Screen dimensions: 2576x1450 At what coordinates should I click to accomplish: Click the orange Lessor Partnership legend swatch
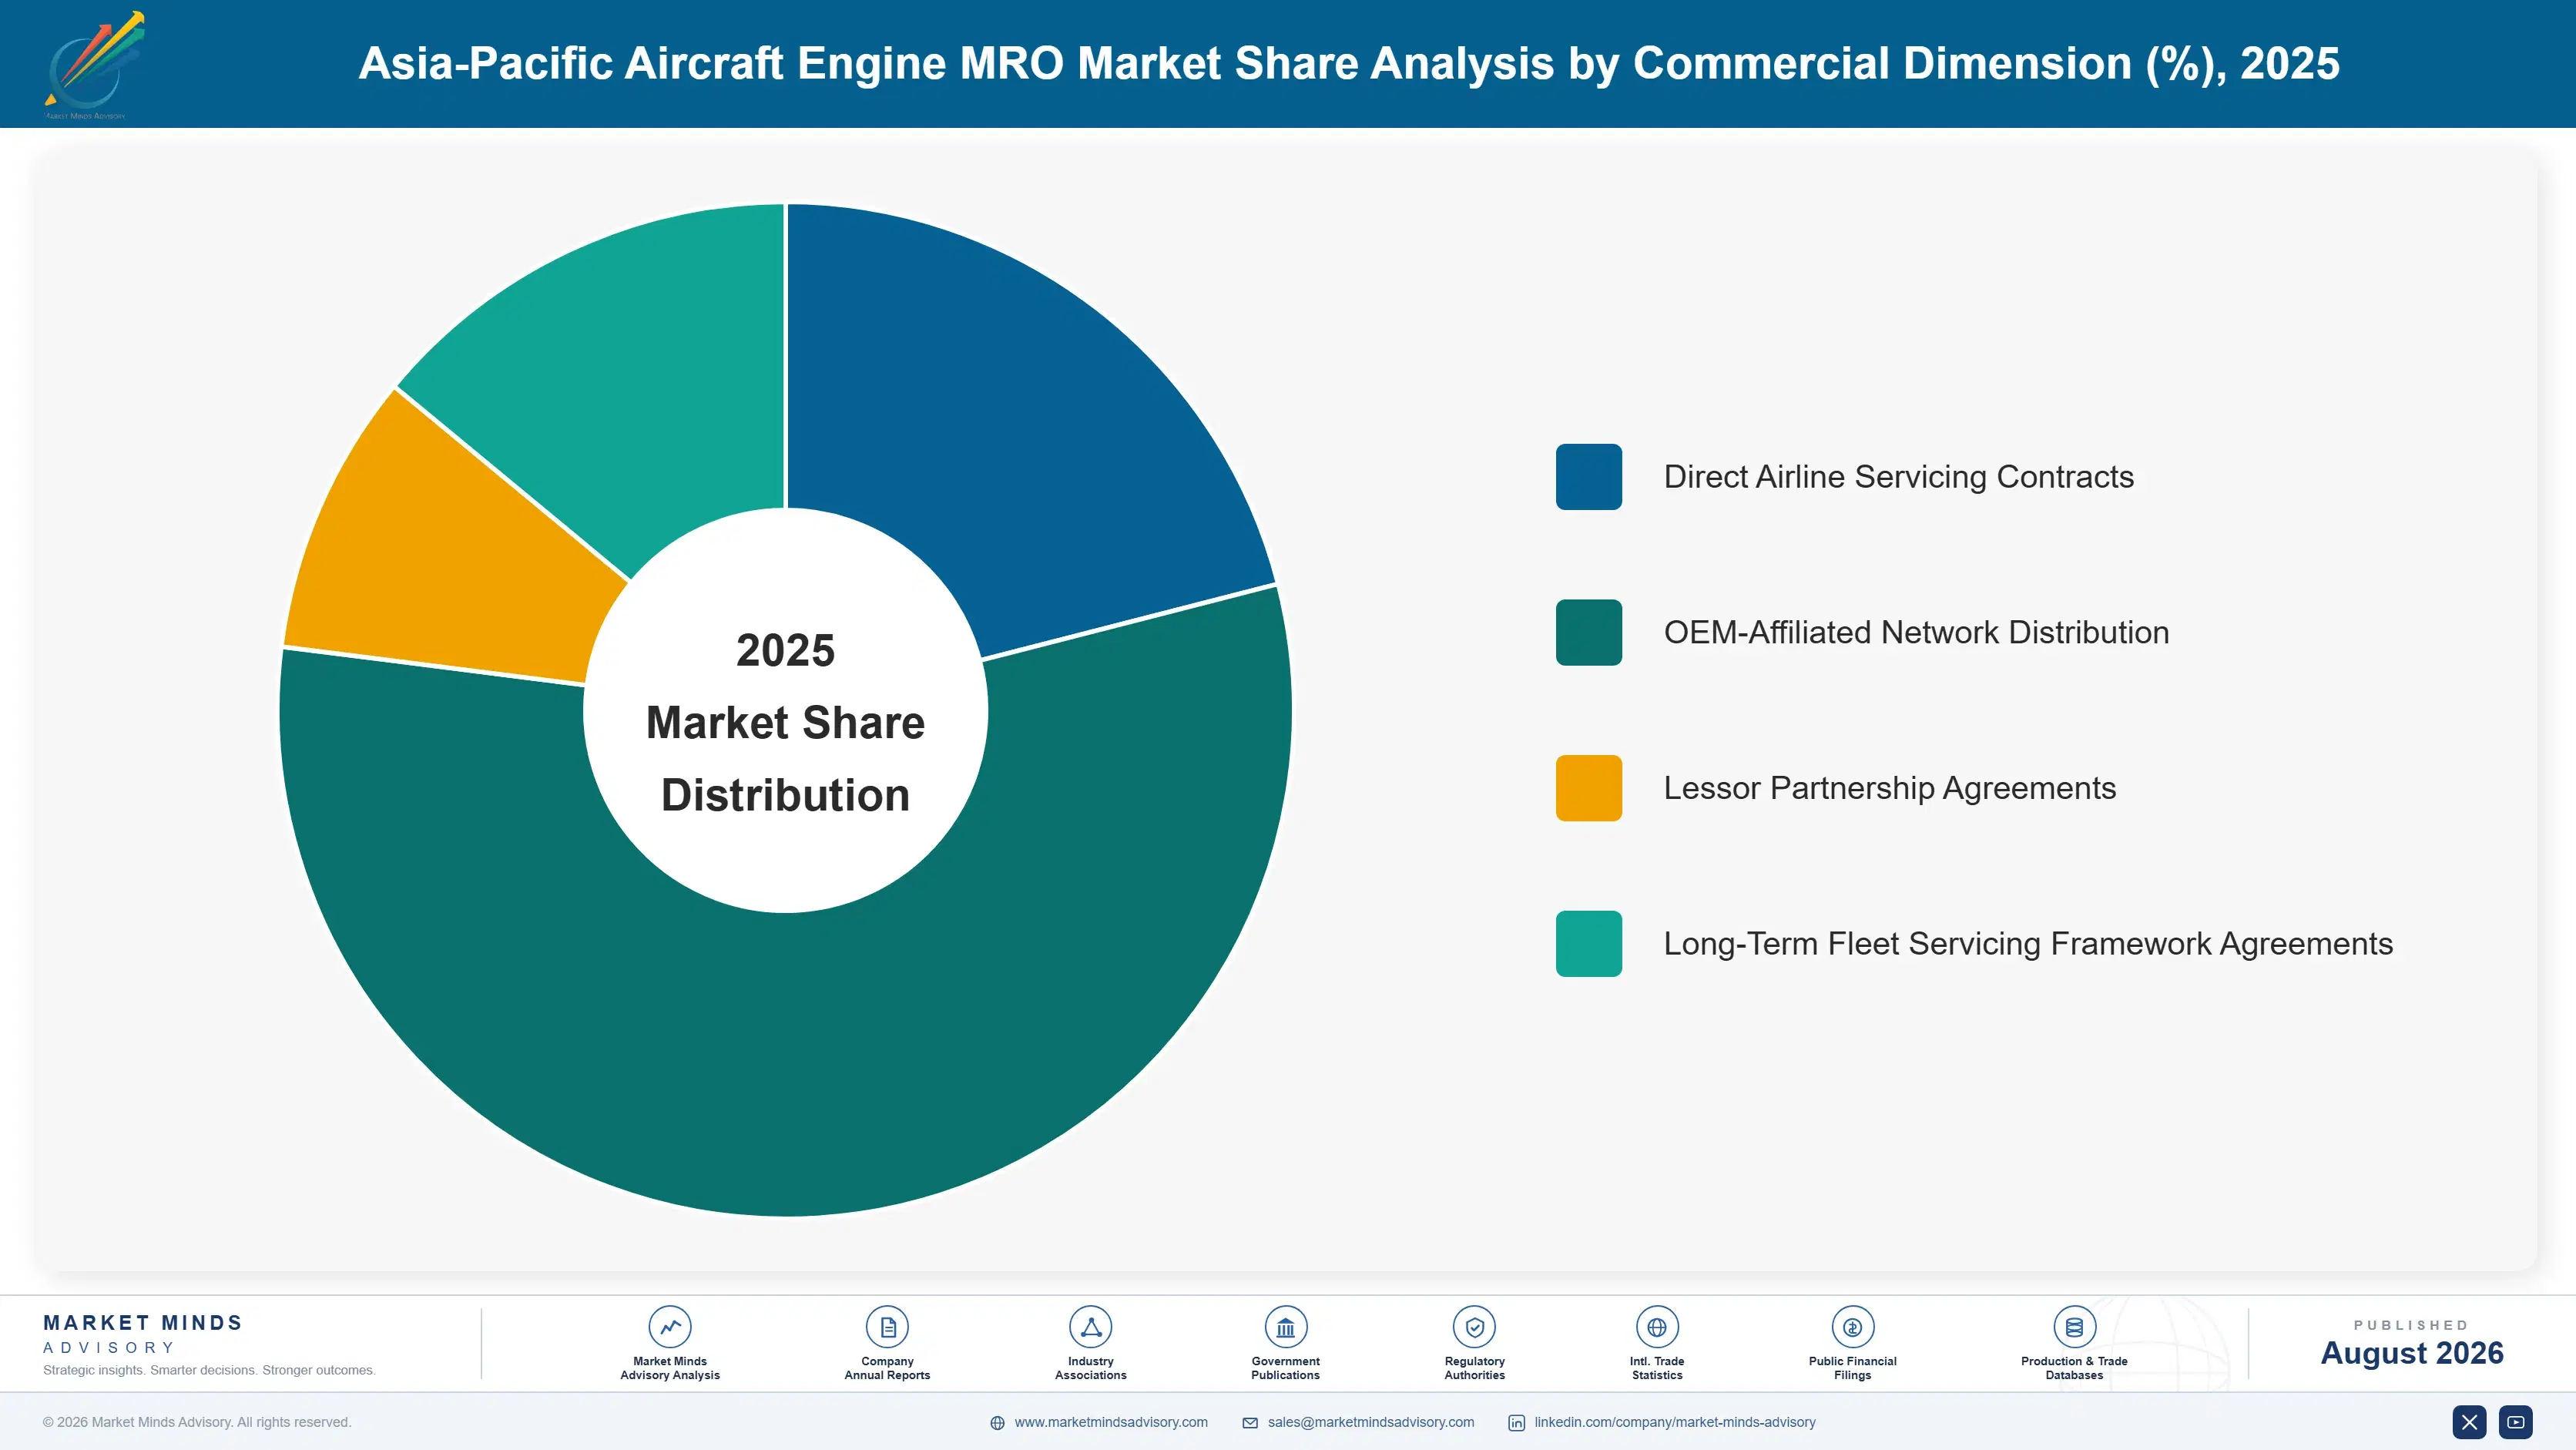point(1588,788)
